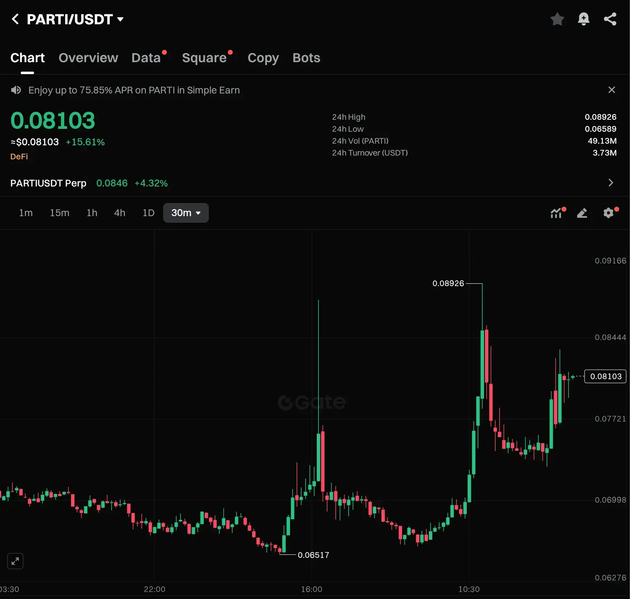Viewport: 634px width, 599px height.
Task: Click the ≈$0.08103 USD equivalent
Action: (x=35, y=142)
